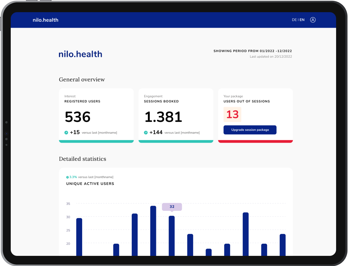
Task: Click green arrow icon beside 3.3%
Action: click(67, 177)
